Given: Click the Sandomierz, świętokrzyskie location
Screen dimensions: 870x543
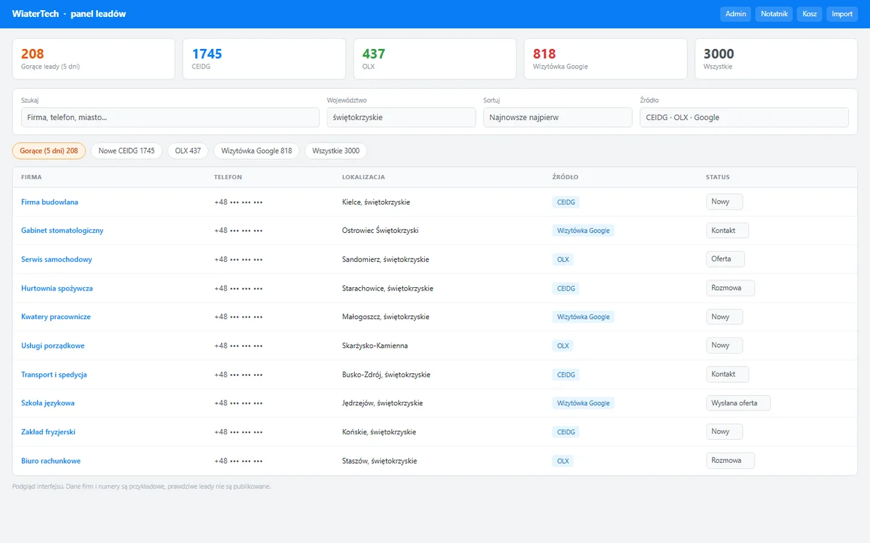Looking at the screenshot, I should click(x=385, y=259).
